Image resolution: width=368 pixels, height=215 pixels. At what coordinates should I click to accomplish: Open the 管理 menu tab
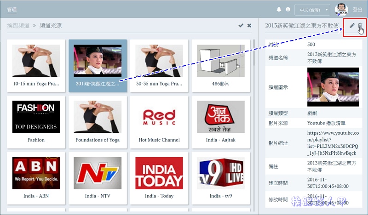(x=12, y=9)
